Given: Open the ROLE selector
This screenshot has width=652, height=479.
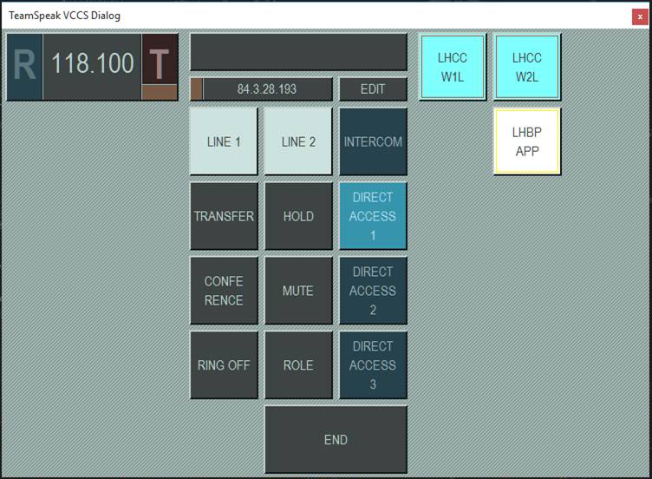Looking at the screenshot, I should (298, 365).
